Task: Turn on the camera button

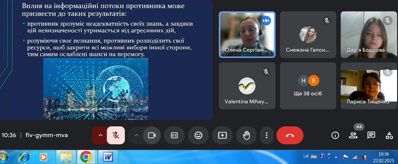Action: [x=152, y=135]
